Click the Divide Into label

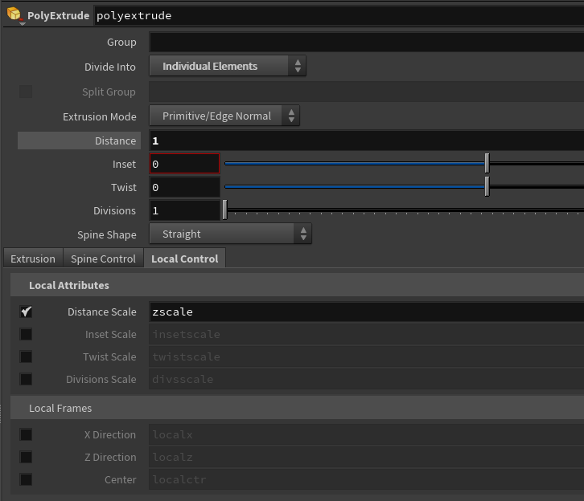point(110,67)
